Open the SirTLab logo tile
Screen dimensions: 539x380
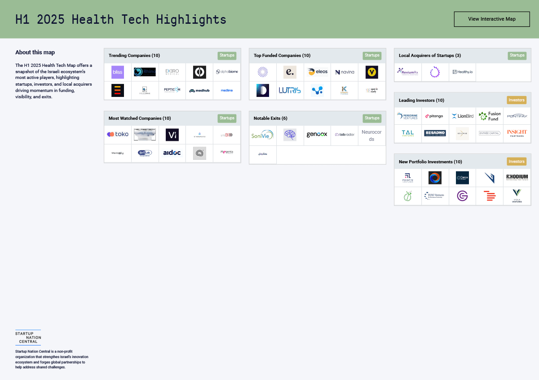145,153
